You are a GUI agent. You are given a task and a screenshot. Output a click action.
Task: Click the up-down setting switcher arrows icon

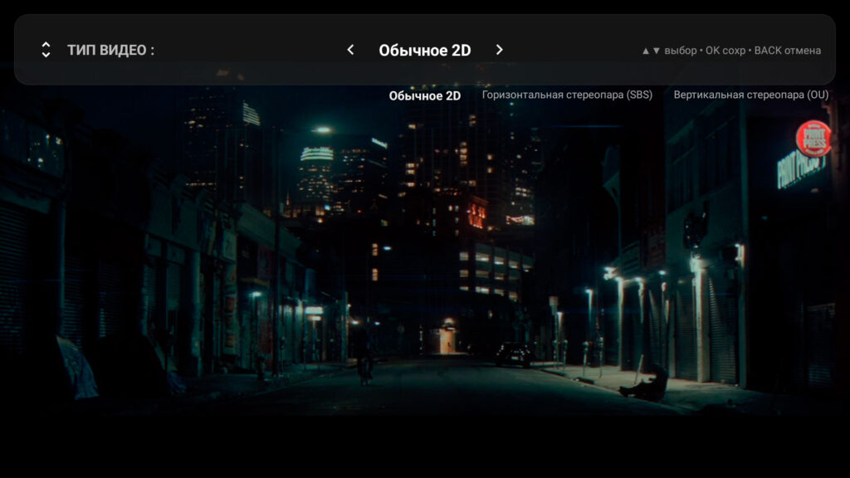pos(46,50)
